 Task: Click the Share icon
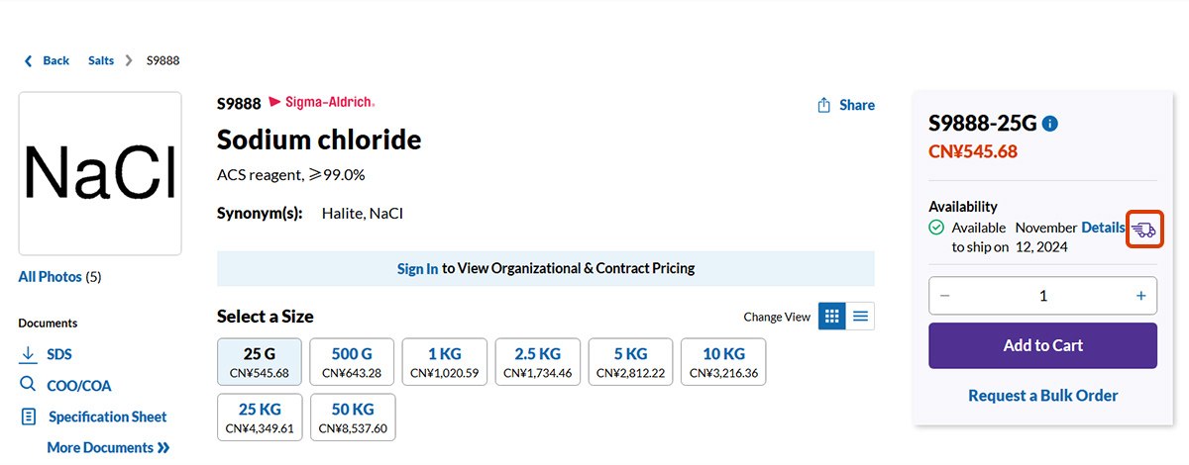click(x=823, y=105)
